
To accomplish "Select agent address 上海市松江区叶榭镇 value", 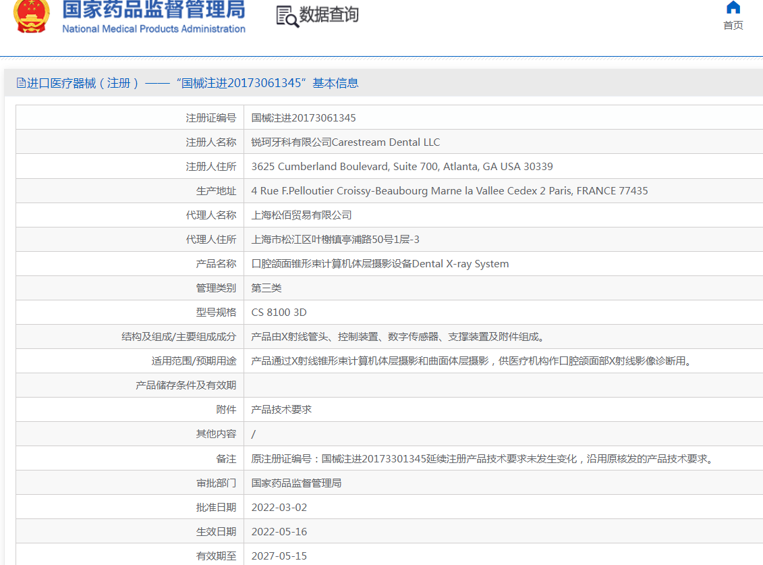I will tap(335, 240).
